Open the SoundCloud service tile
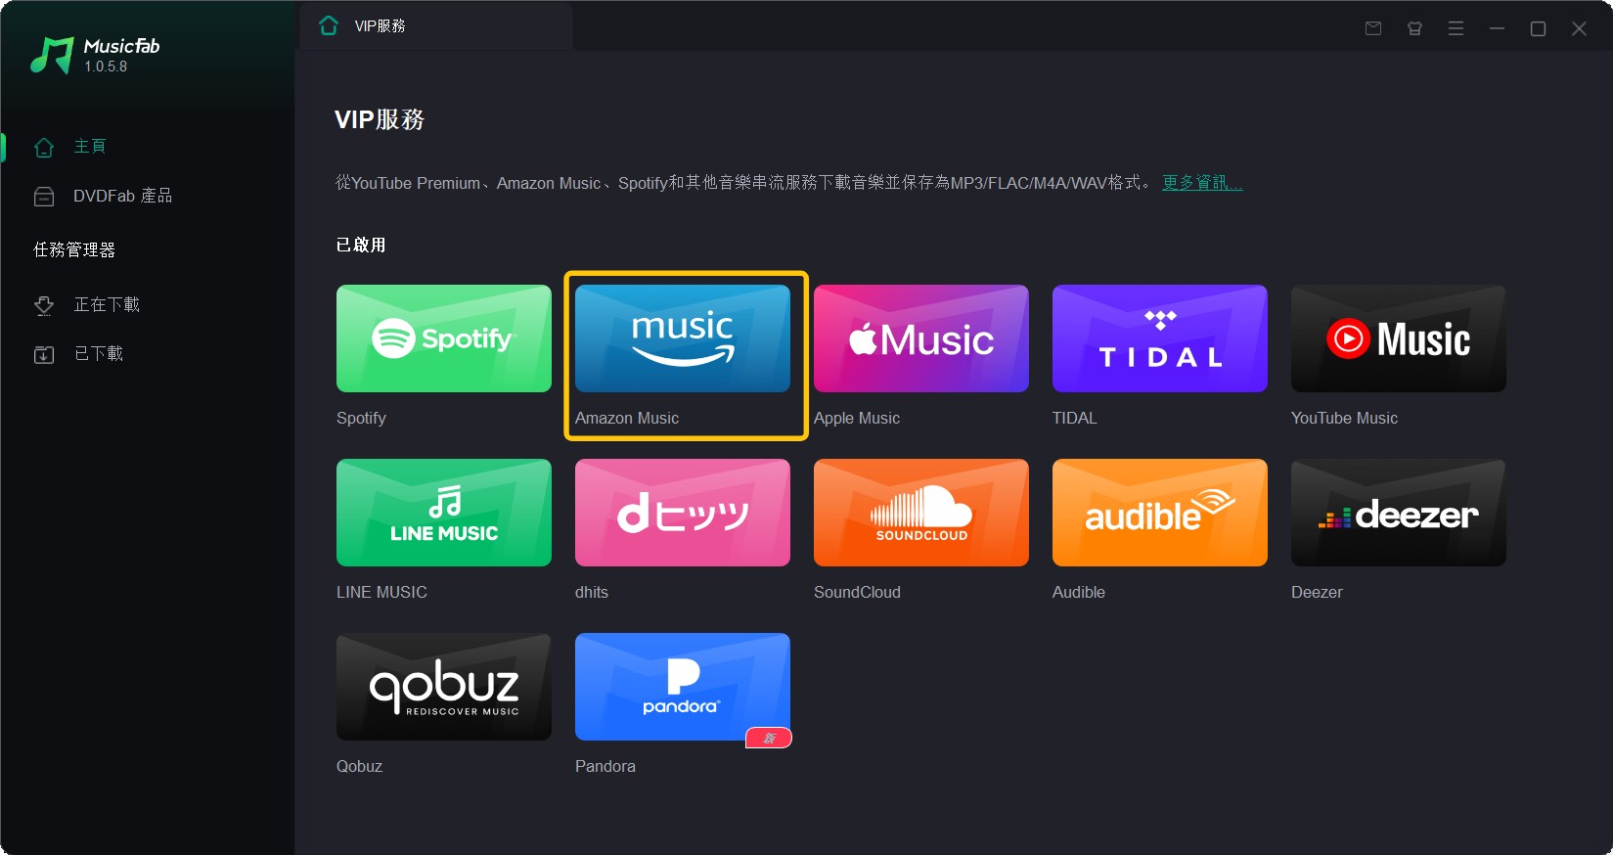 921,513
